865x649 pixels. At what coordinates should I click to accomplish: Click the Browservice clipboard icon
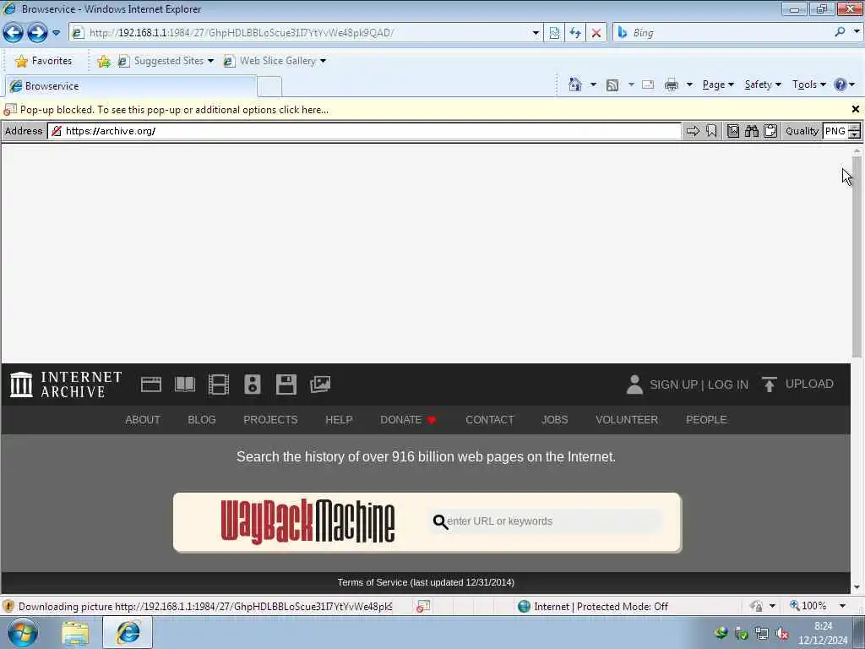pos(770,131)
